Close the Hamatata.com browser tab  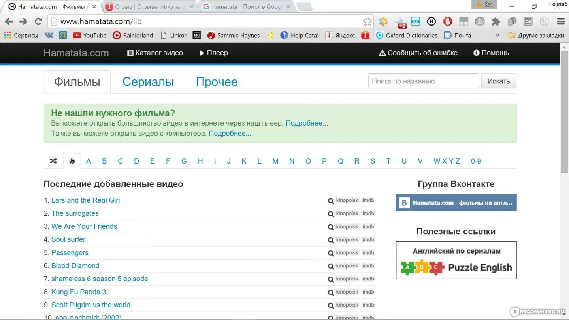94,7
